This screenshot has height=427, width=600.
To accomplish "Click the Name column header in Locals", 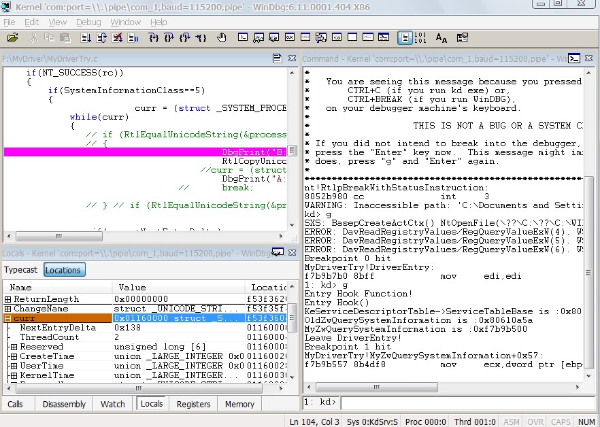I will pos(58,288).
